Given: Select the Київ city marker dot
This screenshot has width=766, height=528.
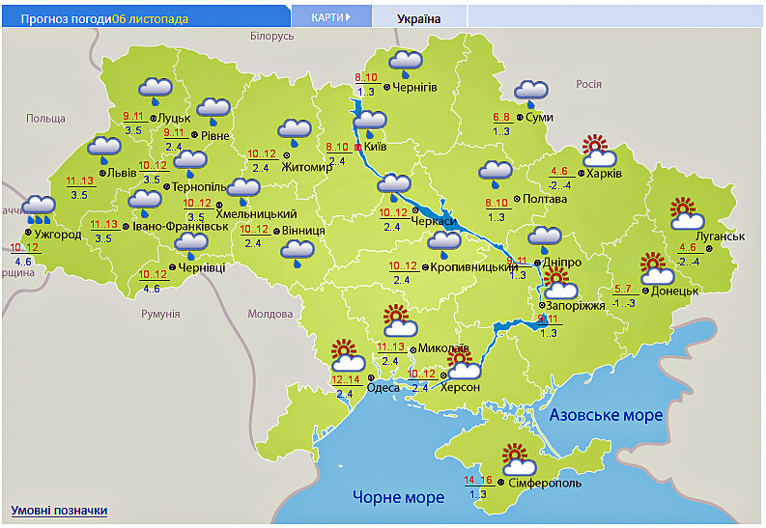Looking at the screenshot, I should (x=358, y=147).
